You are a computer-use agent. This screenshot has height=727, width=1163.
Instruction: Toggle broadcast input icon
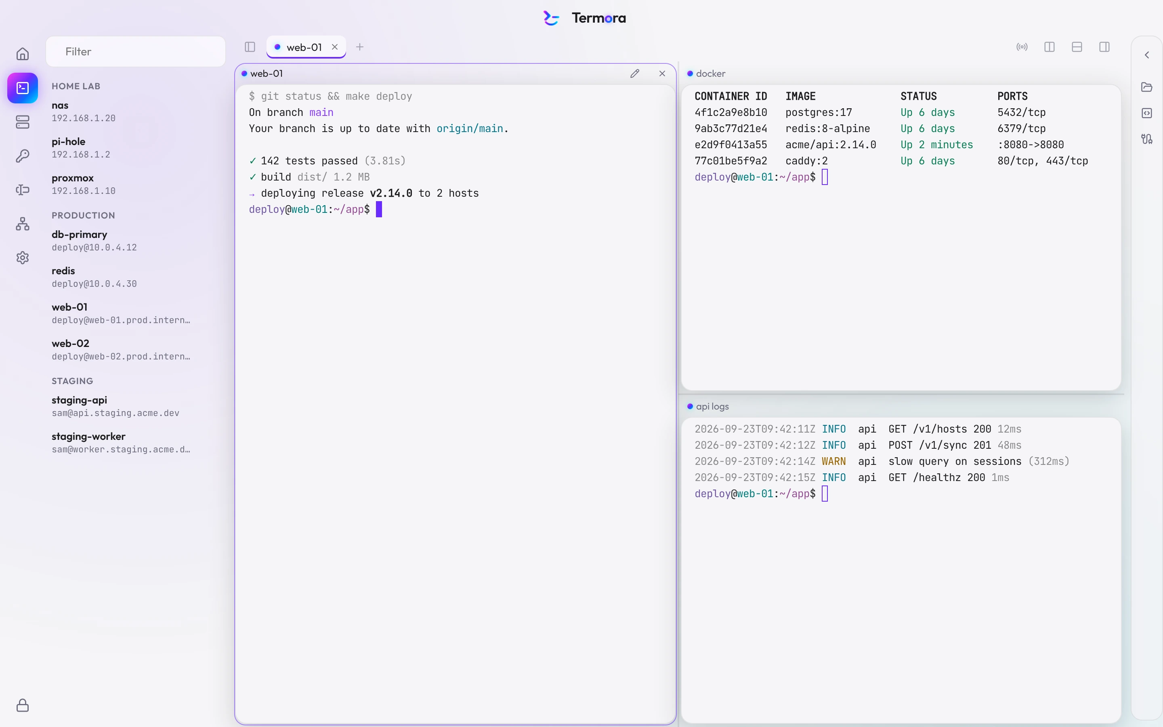[x=1022, y=46]
